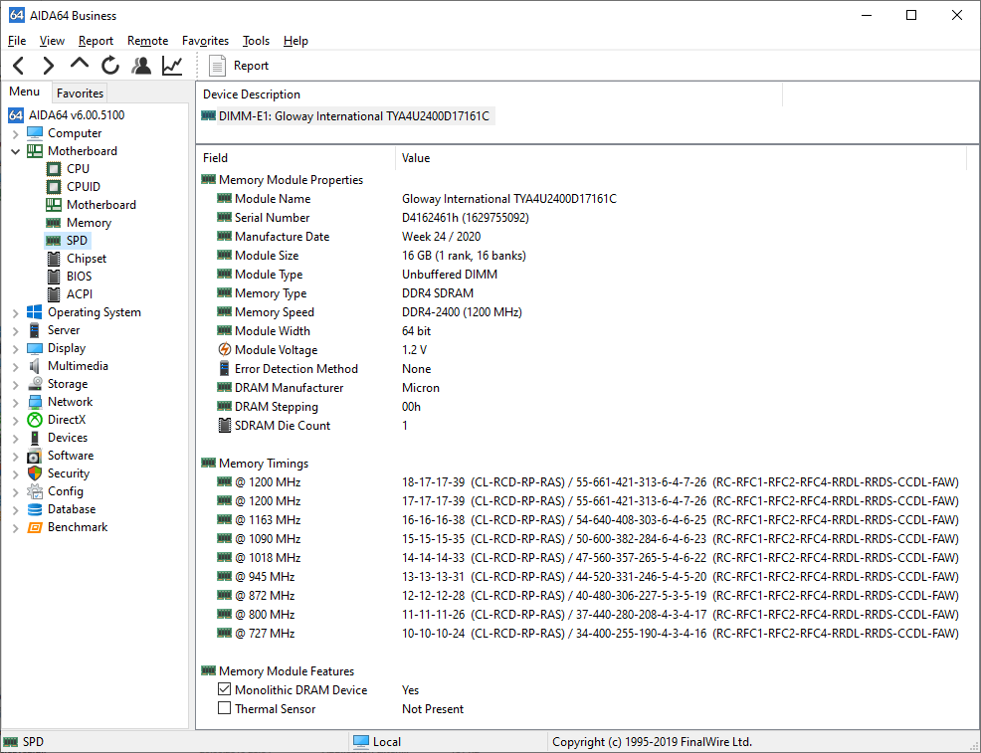Select the AIDA64 v6.00.5100 root tree item
Screen dimensions: 981x753
coord(67,115)
